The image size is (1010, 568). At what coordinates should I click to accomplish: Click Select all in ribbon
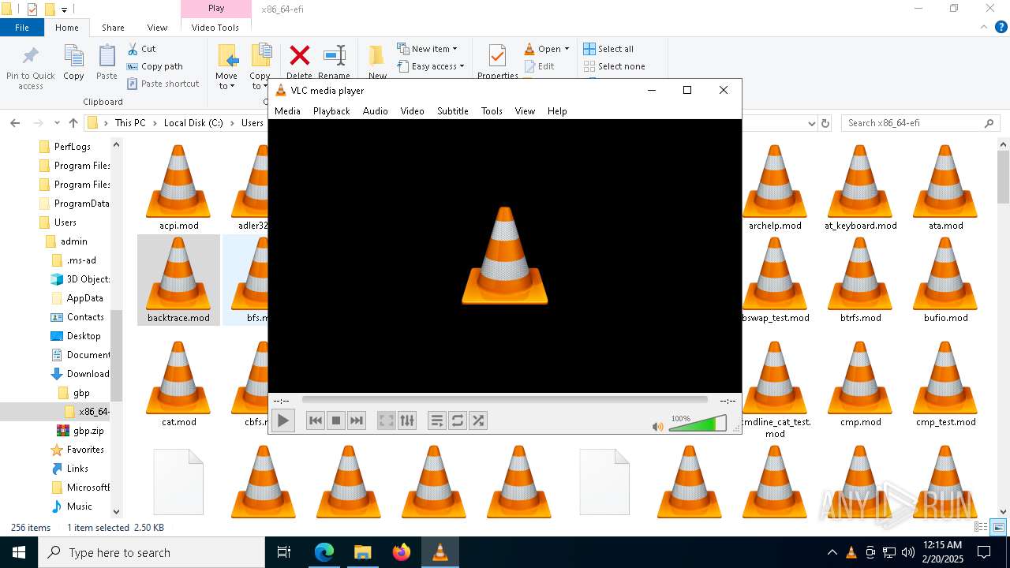click(608, 49)
